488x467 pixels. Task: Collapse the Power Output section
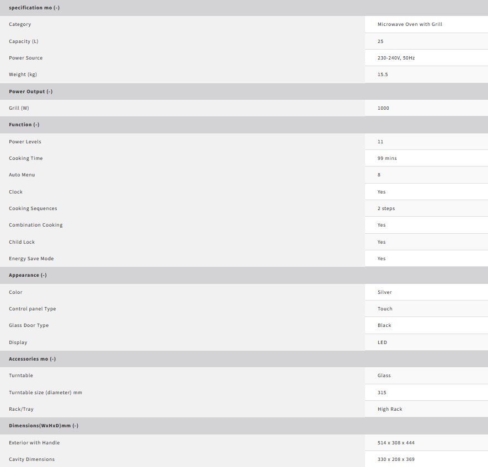(x=31, y=92)
